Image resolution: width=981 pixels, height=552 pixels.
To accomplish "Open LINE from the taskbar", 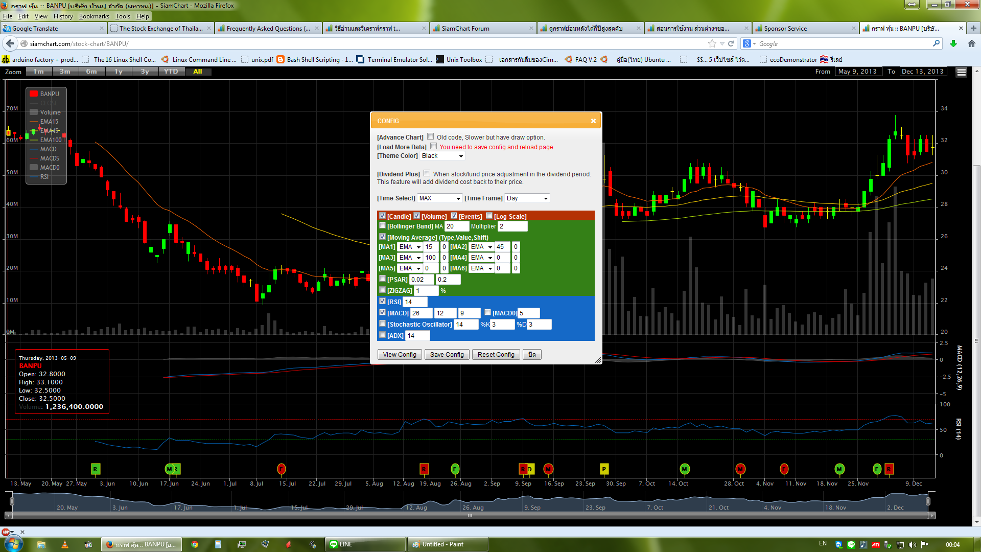I will (365, 544).
